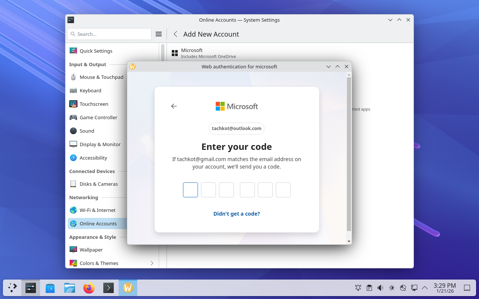Expand the Colors & Themes chevron
The width and height of the screenshot is (479, 299).
[x=152, y=263]
